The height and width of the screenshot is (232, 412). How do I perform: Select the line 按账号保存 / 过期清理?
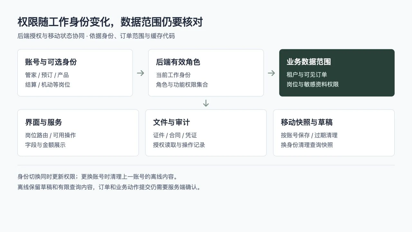tap(309, 135)
